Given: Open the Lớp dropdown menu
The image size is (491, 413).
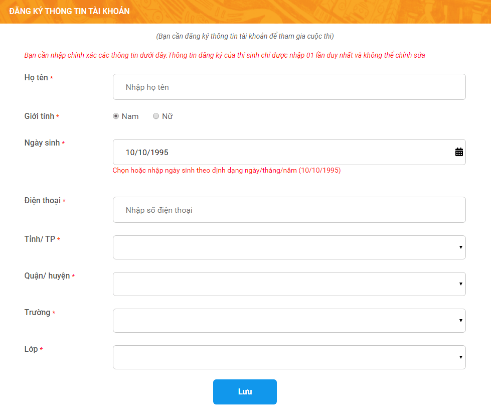Looking at the screenshot, I should pyautogui.click(x=289, y=357).
